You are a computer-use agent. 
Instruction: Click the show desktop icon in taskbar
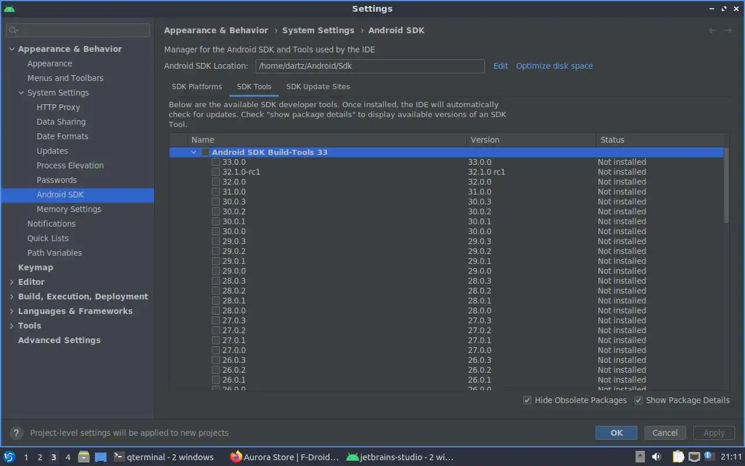(101, 457)
